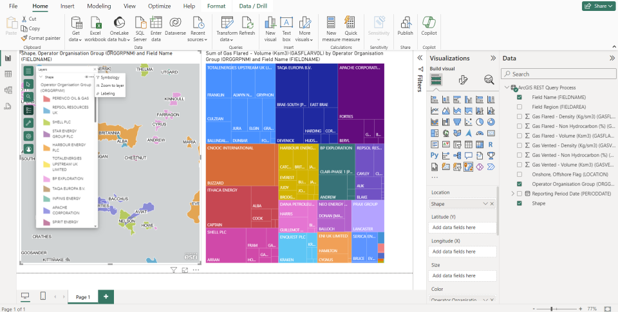
Task: Switch to Report view in left sidebar
Action: point(8,59)
